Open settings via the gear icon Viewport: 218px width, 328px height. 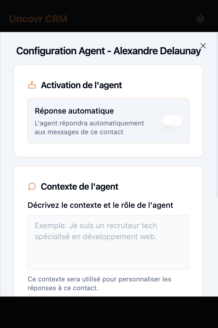(x=200, y=19)
